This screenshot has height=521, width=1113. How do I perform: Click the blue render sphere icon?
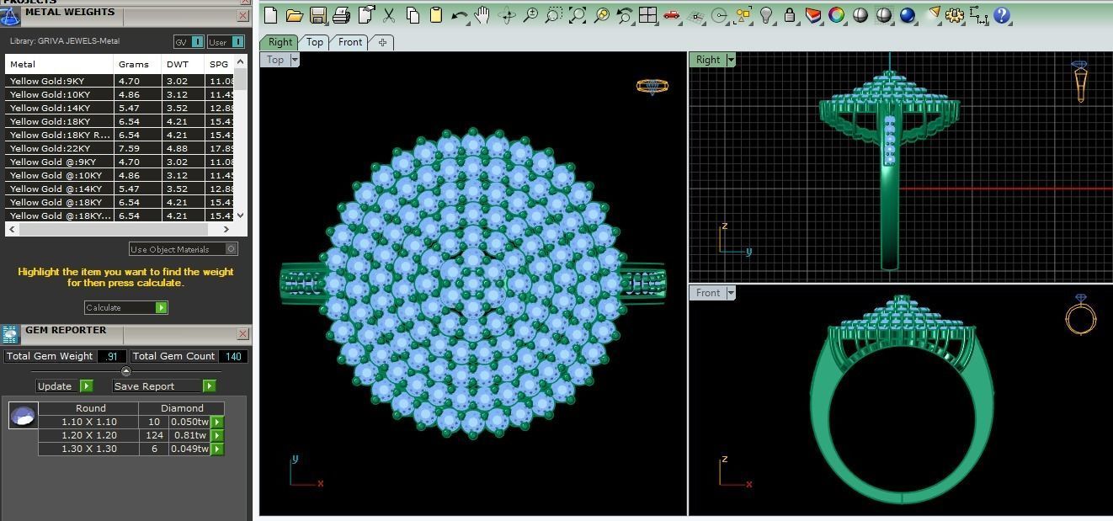(x=908, y=14)
